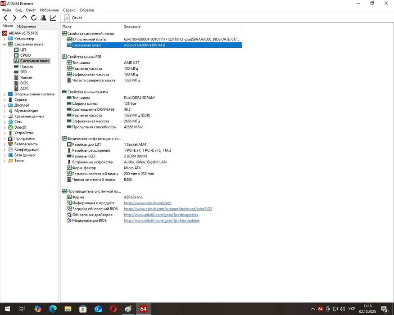This screenshot has height=315, width=394.
Task: Open Task View on the taskbar
Action: click(22, 309)
